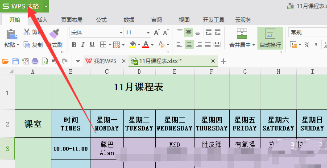
Task: Toggle Bold formatting
Action: click(x=74, y=45)
